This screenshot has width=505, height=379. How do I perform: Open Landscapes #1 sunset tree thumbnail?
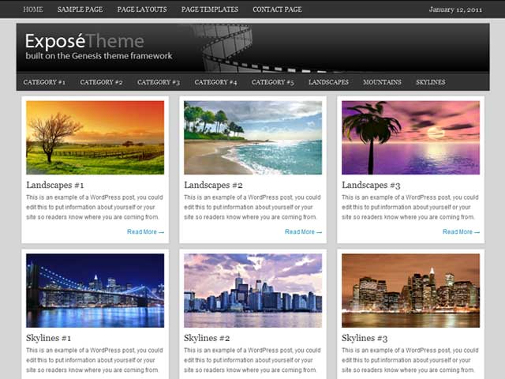(x=95, y=137)
